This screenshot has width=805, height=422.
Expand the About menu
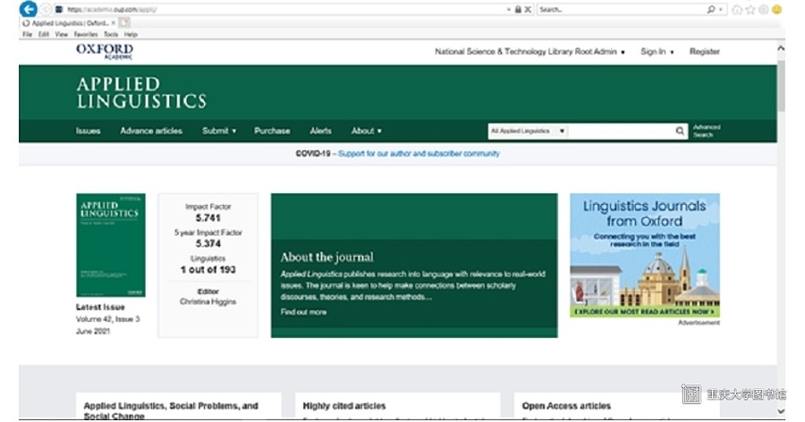367,131
